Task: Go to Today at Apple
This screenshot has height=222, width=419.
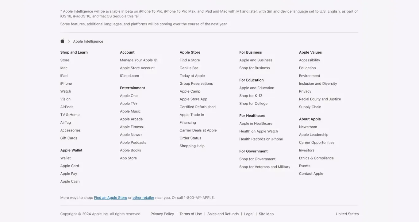Action: pyautogui.click(x=192, y=76)
